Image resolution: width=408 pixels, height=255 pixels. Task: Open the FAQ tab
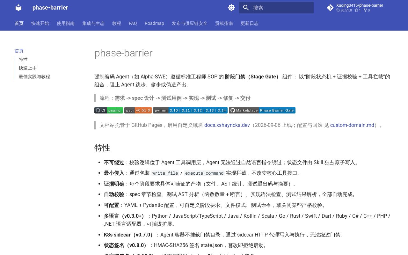click(x=133, y=23)
